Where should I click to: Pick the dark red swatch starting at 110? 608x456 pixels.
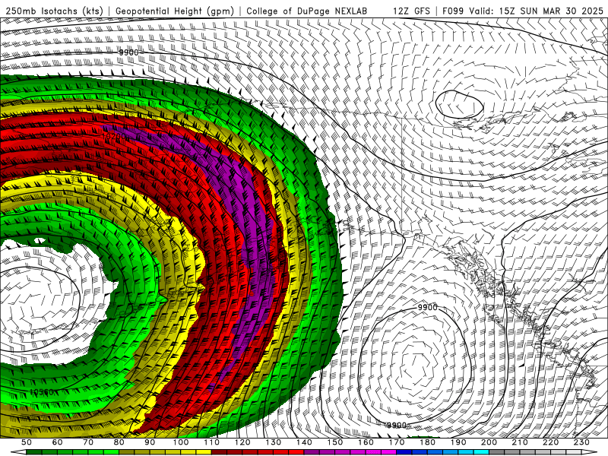click(x=219, y=452)
